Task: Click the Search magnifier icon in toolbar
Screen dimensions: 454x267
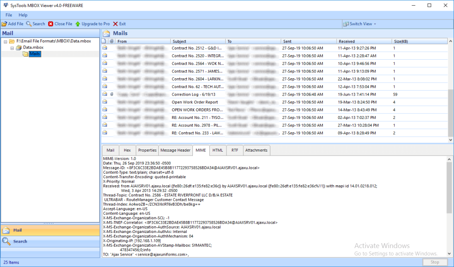Action: 29,24
